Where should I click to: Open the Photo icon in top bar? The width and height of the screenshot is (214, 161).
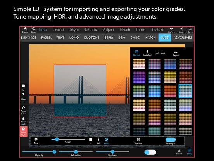tap(25, 30)
